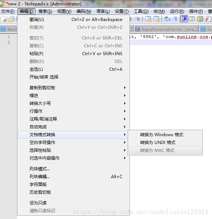Viewport: 212px width, 219px height.
Task: Expand the 缩进 submenu
Action: point(74,96)
